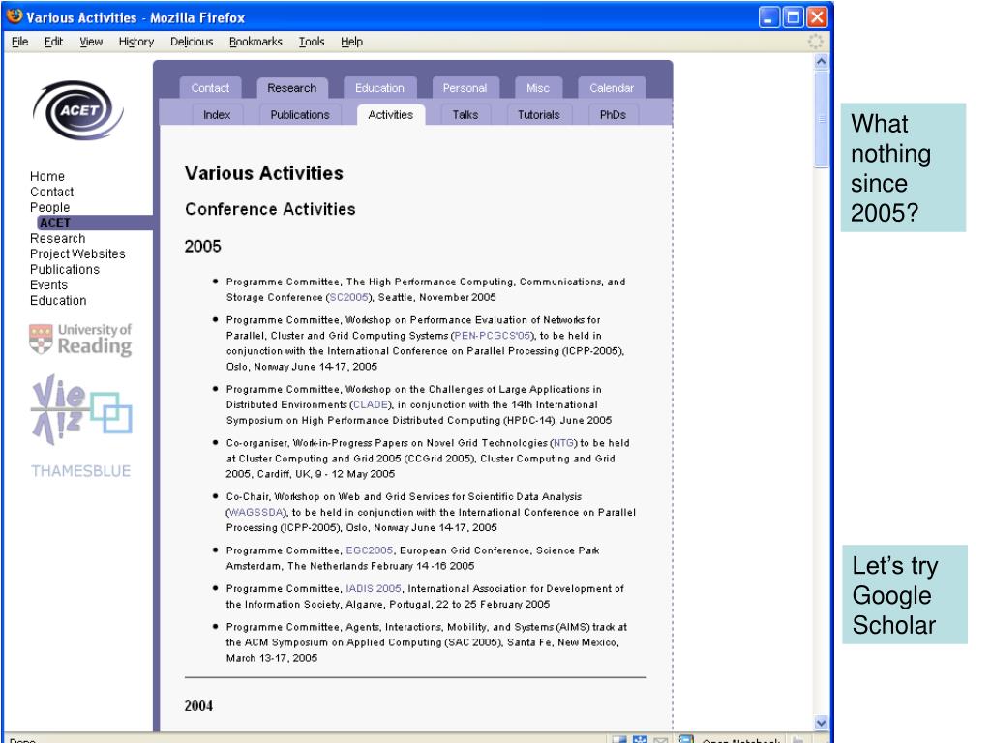
Task: Click the Various Activities heading
Action: pyautogui.click(x=264, y=173)
